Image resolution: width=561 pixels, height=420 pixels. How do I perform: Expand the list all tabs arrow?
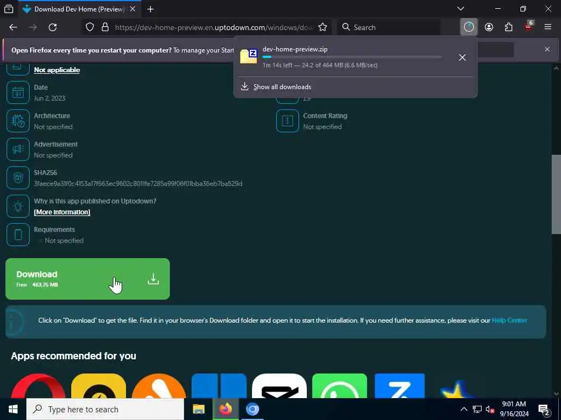coord(461,9)
